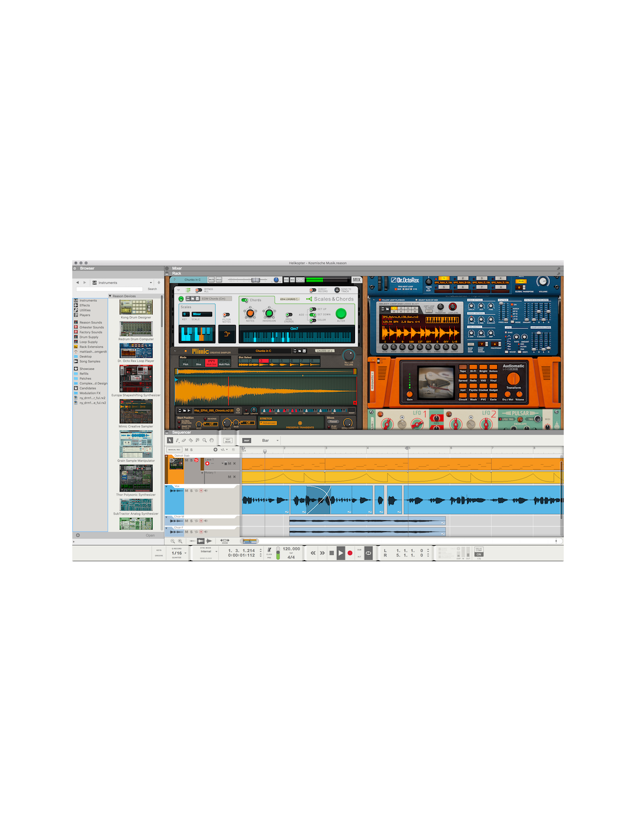636x822 pixels.
Task: Collapse the Browser panel header
Action: (75, 268)
